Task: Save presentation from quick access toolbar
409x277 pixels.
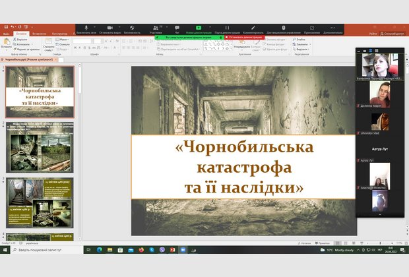Action: (x=6, y=27)
